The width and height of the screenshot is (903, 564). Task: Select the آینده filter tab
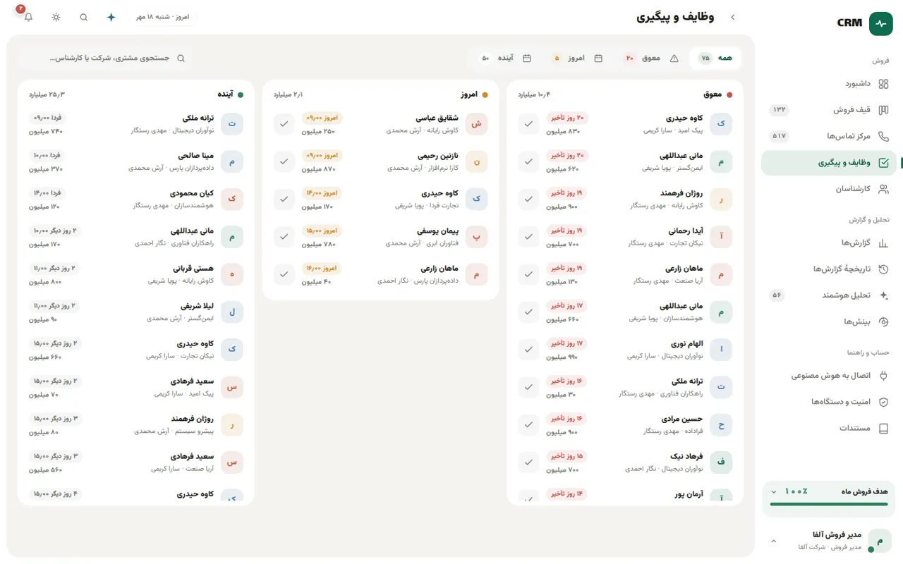coord(507,58)
